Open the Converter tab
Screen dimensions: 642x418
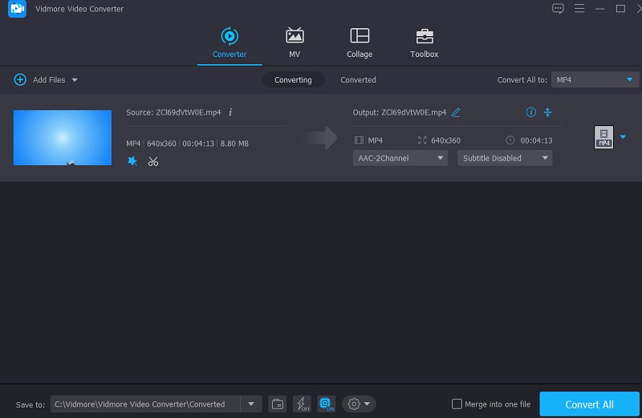[230, 43]
